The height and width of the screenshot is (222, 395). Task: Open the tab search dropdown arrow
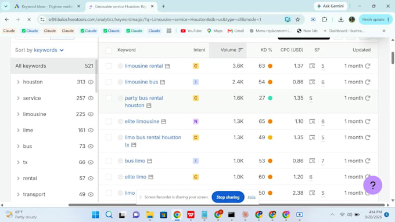[x=6, y=6]
